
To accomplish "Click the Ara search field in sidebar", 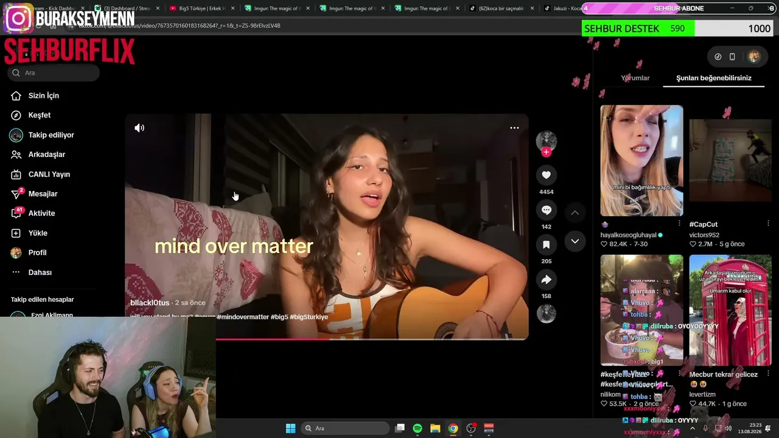I will click(54, 73).
